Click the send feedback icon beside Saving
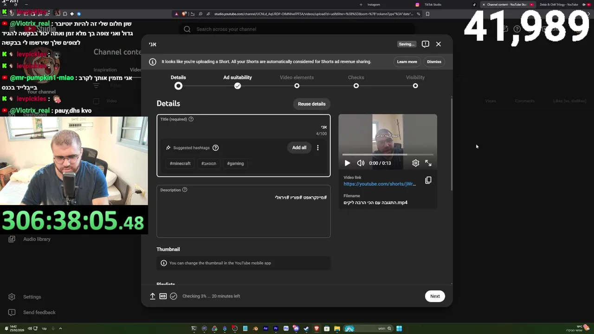This screenshot has height=334, width=594. click(x=425, y=44)
